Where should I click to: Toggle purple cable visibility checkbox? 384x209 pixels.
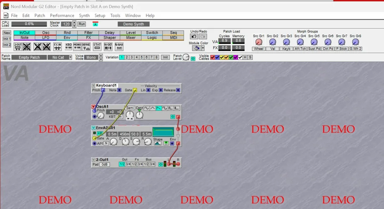click(x=236, y=57)
